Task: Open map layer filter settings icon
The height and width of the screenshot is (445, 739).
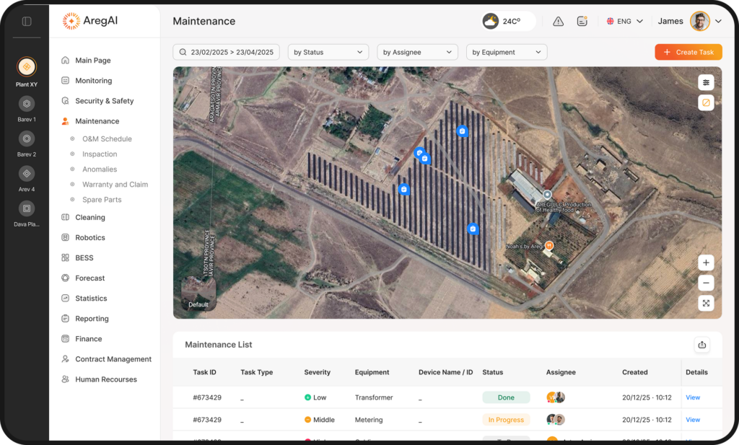Action: [706, 82]
